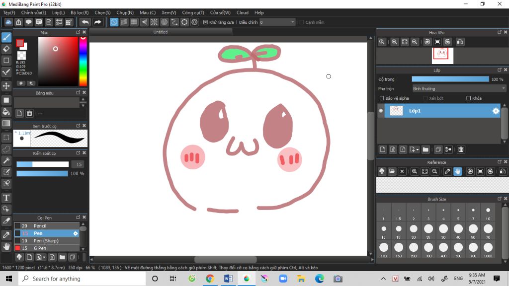Enable the radial snap guide icon
509x286 pixels.
(x=154, y=22)
